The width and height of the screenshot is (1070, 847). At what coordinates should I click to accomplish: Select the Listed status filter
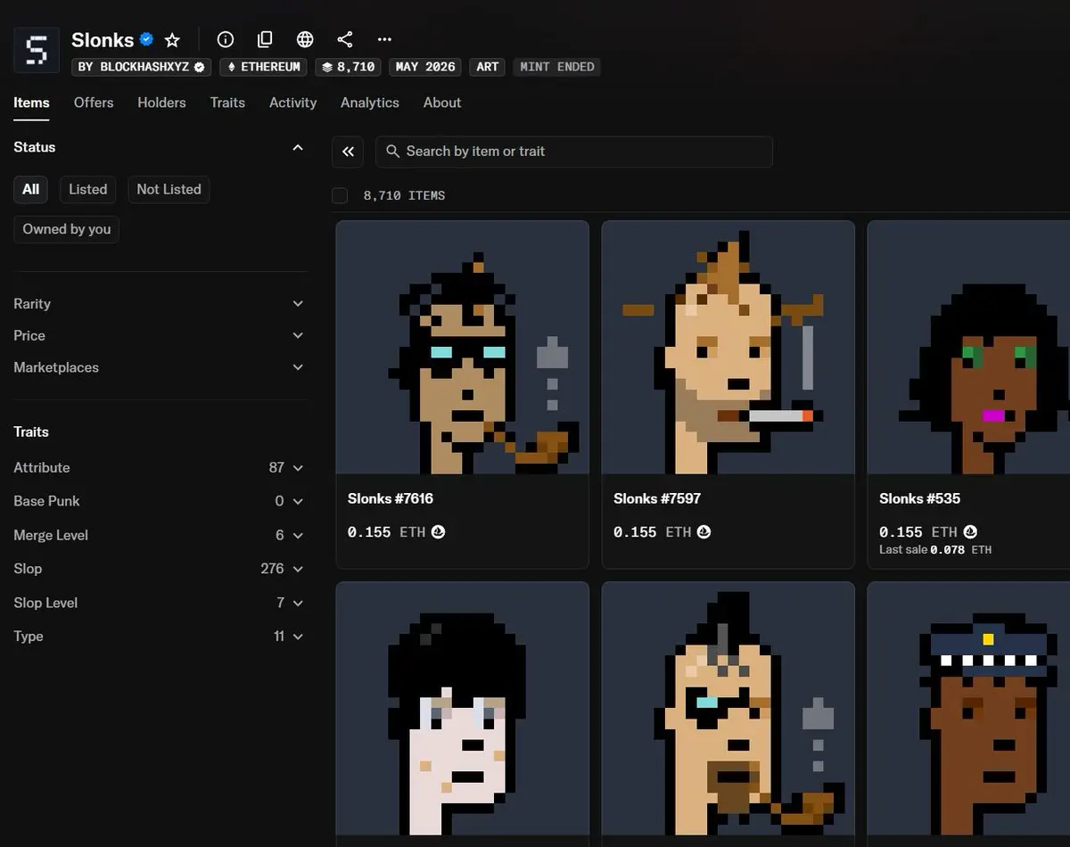coord(88,189)
